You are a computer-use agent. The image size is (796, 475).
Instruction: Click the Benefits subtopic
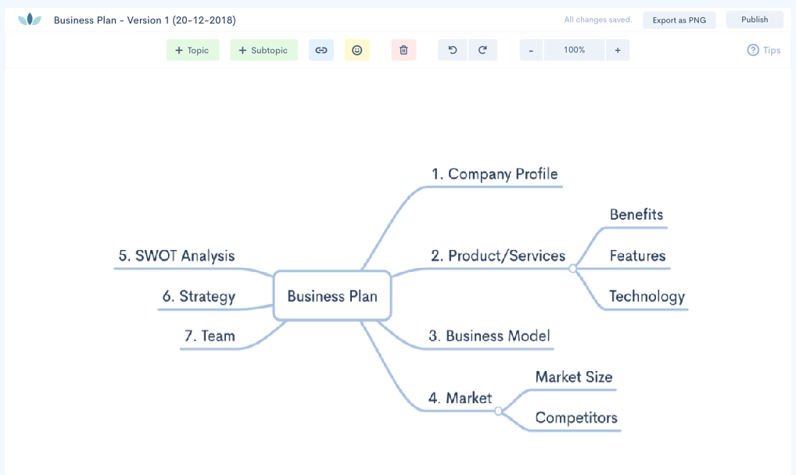[x=635, y=214]
